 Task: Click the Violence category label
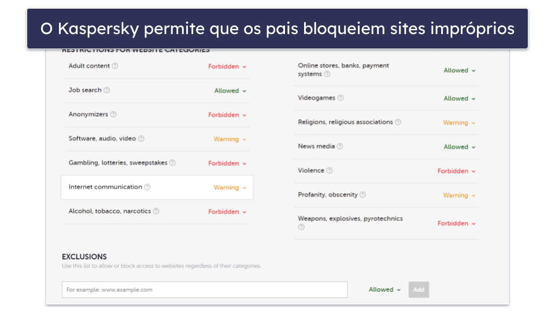(x=311, y=170)
